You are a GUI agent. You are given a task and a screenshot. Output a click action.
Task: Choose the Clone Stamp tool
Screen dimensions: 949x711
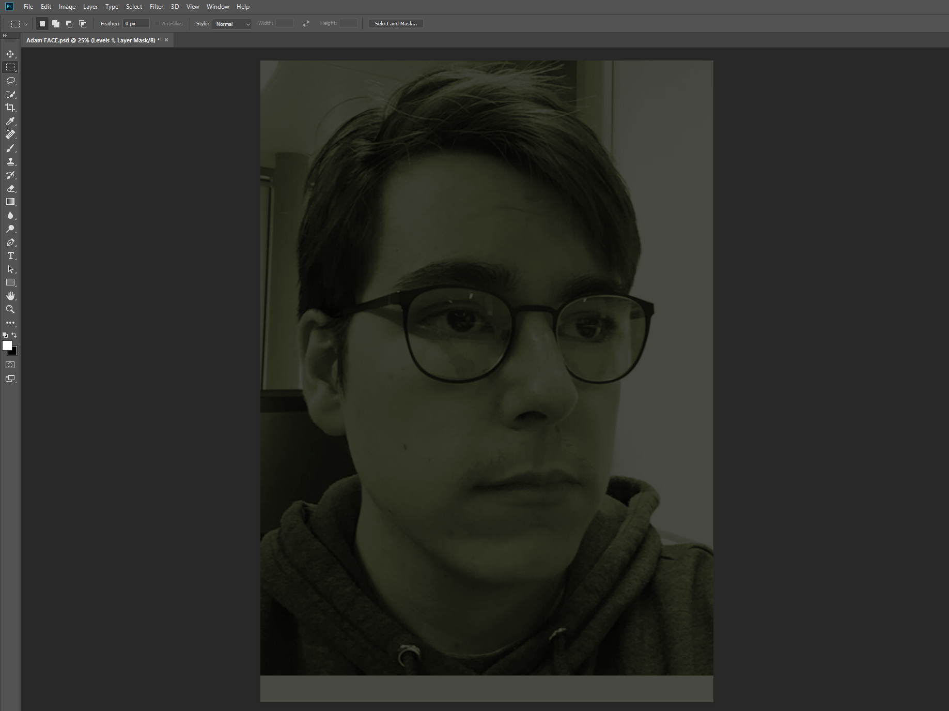click(x=10, y=162)
